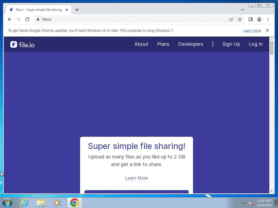Open the Developers page
The image size is (278, 208).
point(191,44)
